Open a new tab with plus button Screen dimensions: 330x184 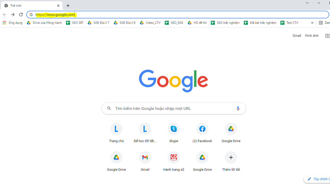pyautogui.click(x=68, y=6)
